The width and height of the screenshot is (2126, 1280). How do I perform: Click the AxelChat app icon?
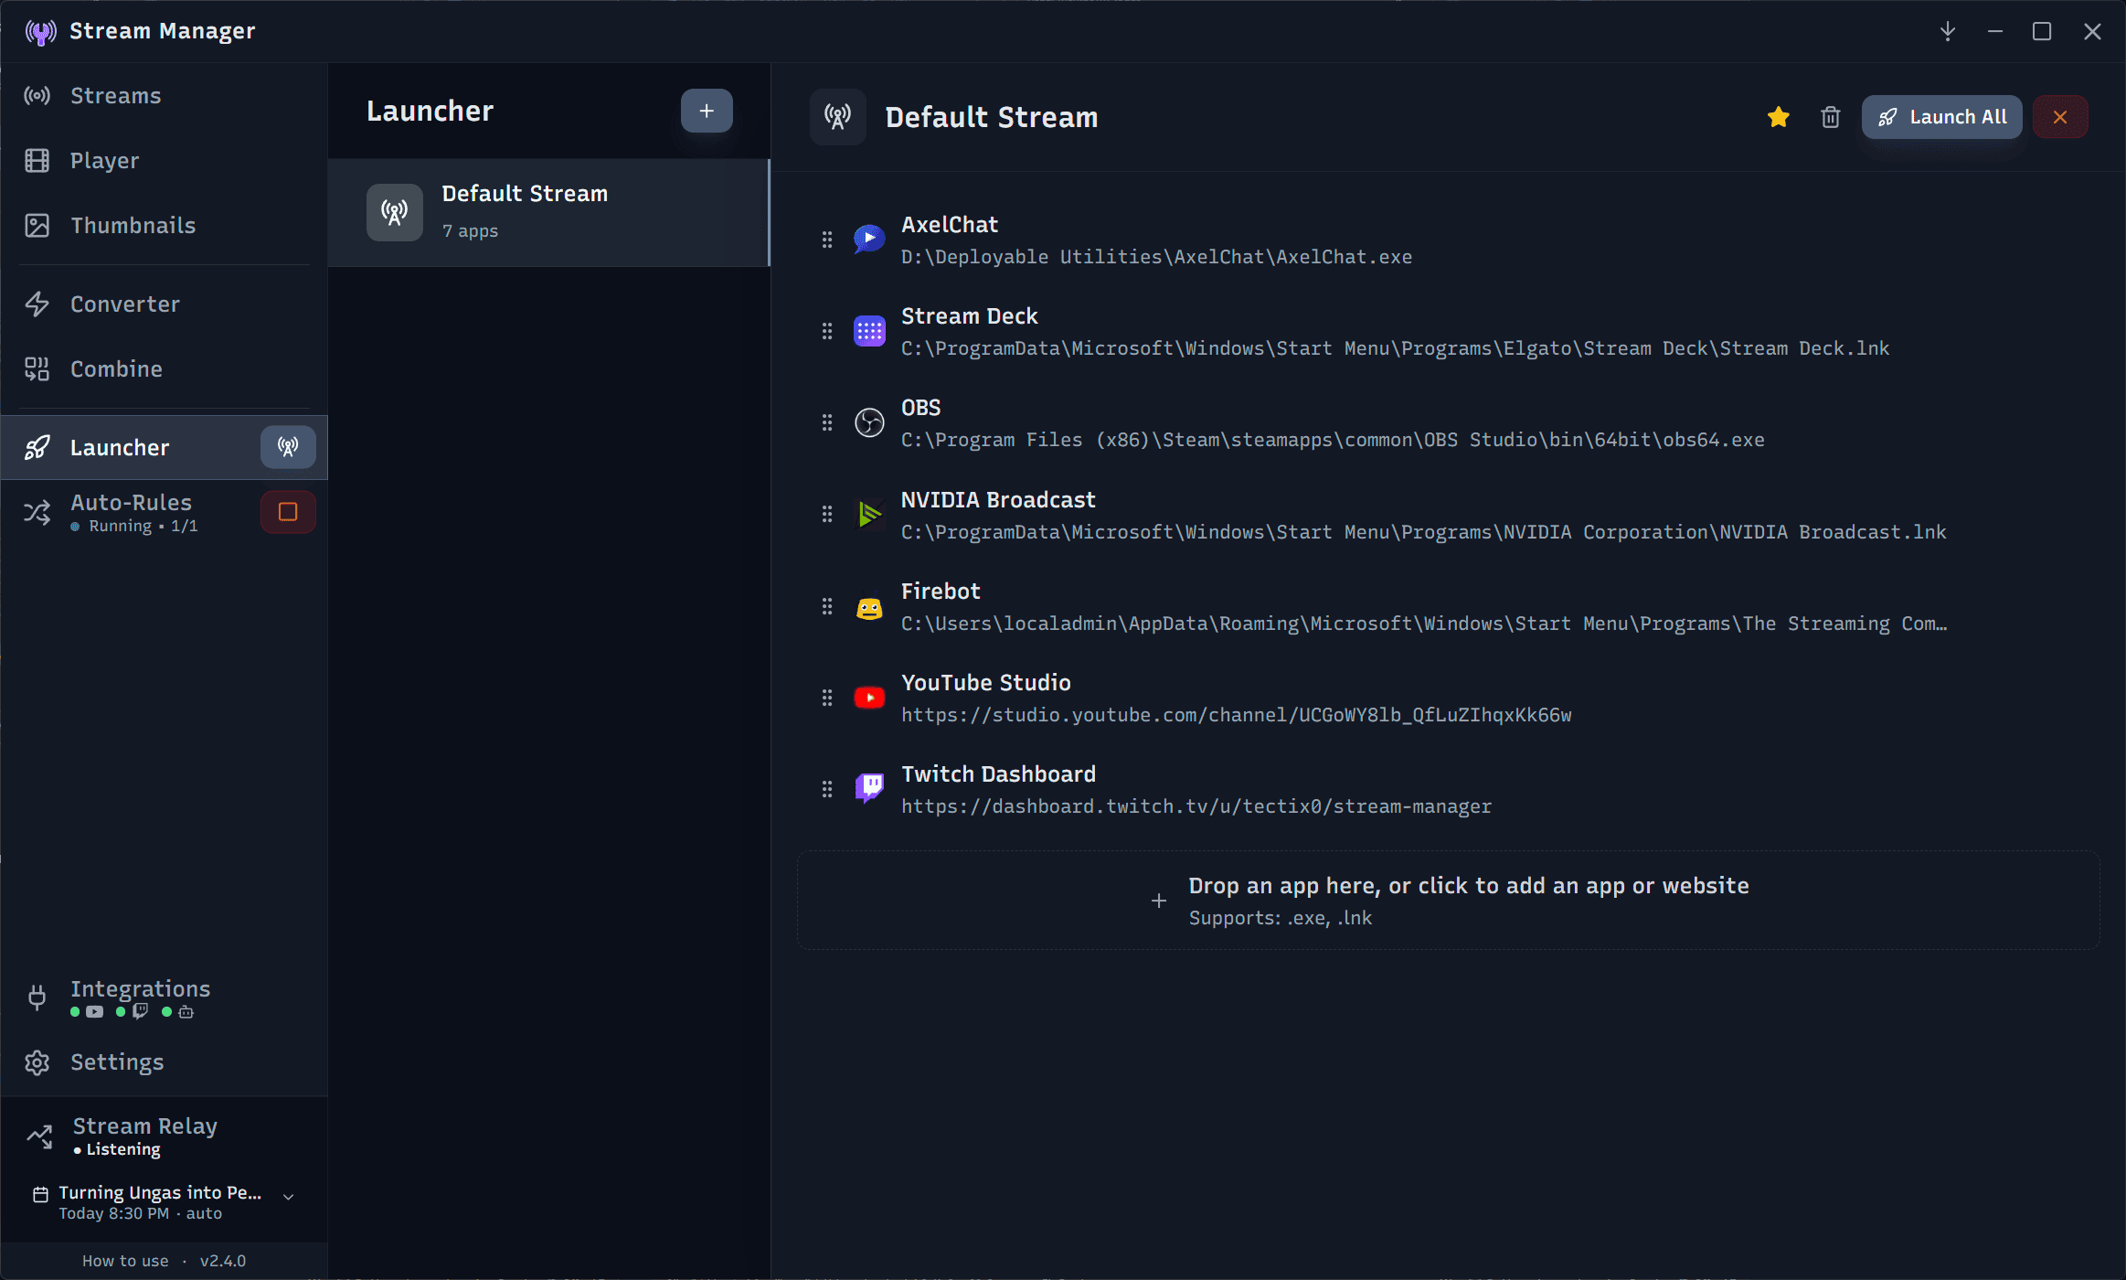click(x=869, y=240)
